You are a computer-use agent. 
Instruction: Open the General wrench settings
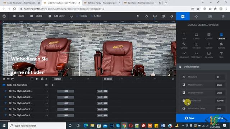[x=184, y=46]
